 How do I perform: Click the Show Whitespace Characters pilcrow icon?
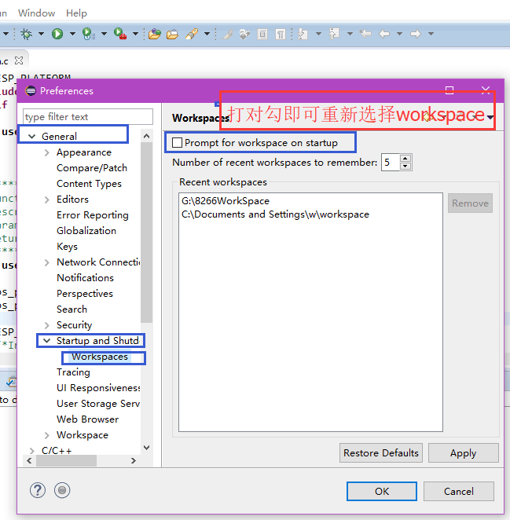point(281,34)
